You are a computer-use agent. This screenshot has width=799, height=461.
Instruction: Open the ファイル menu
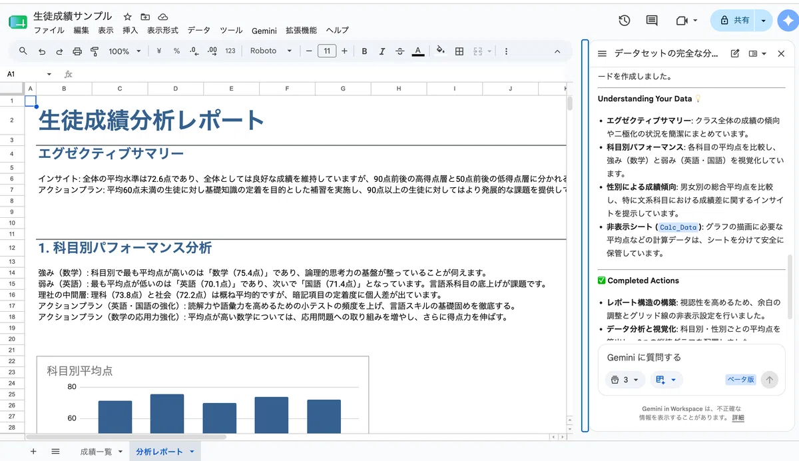tap(49, 31)
